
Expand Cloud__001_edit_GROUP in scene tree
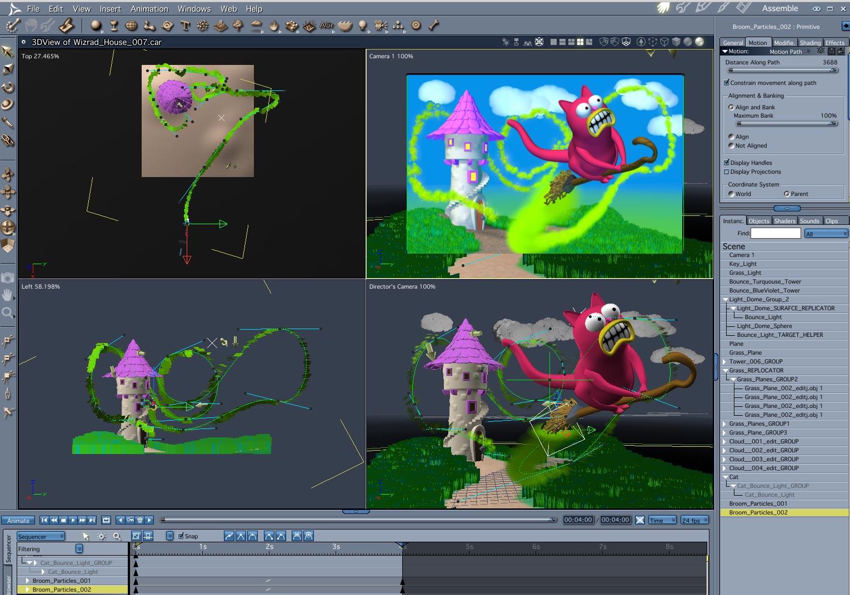coord(724,441)
